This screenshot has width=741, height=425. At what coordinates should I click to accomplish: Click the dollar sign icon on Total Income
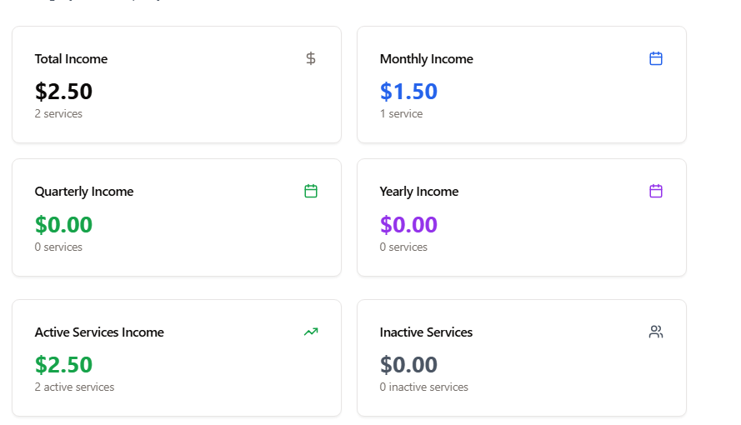click(x=311, y=58)
